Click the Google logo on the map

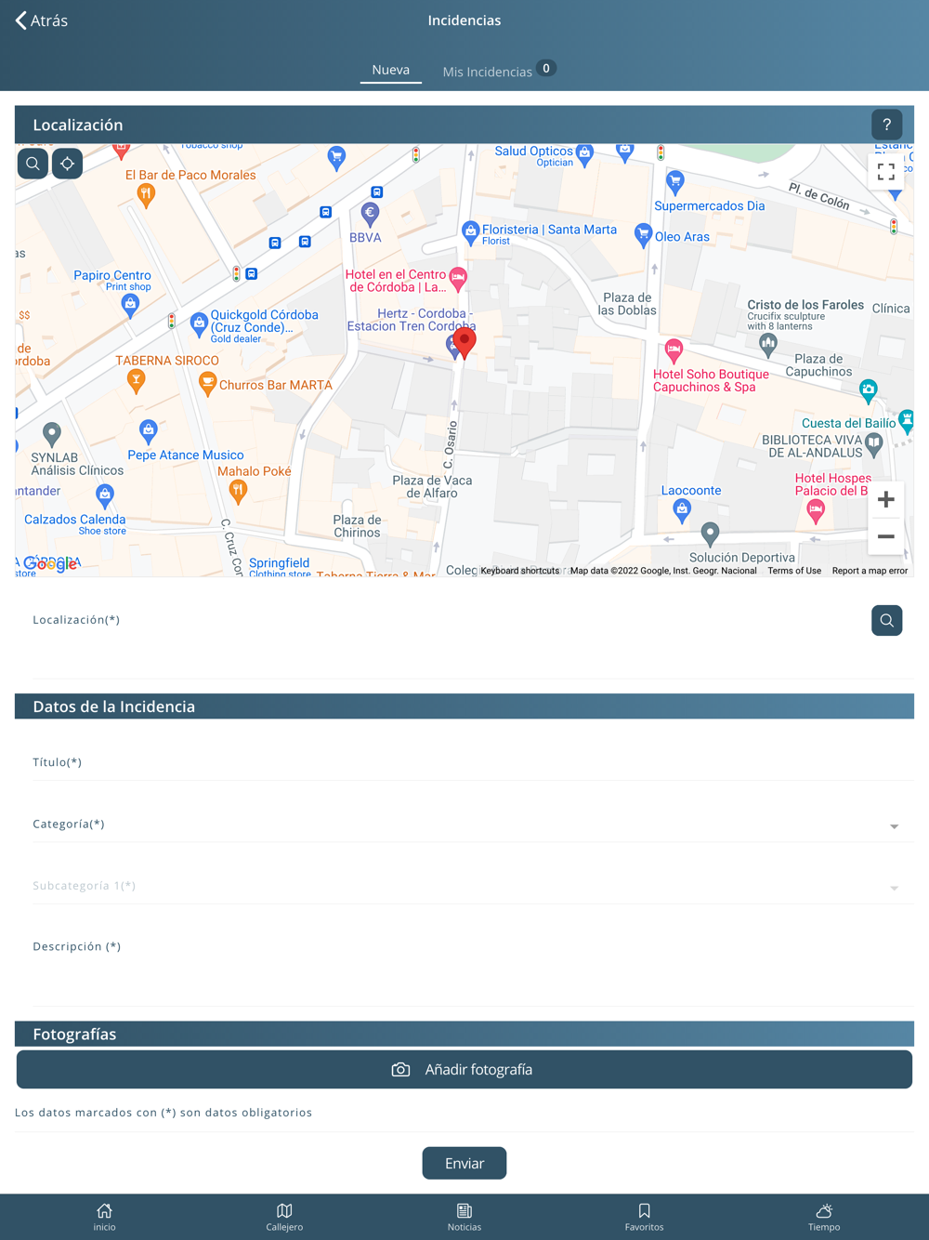click(50, 563)
